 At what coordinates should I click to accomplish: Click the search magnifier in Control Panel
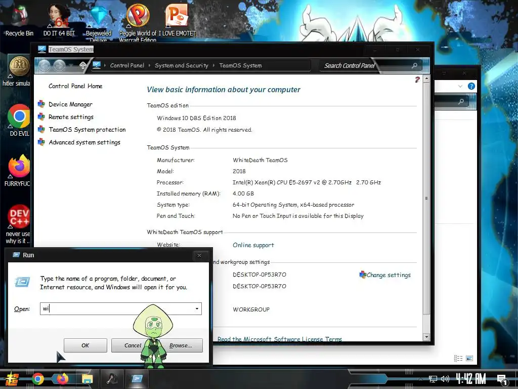pos(415,65)
